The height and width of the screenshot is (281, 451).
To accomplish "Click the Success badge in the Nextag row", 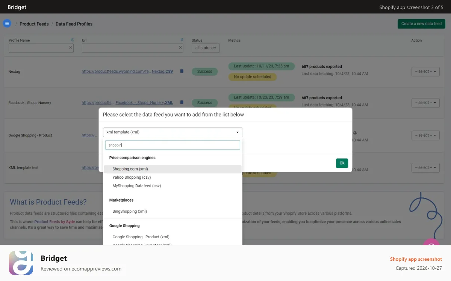I will point(204,72).
